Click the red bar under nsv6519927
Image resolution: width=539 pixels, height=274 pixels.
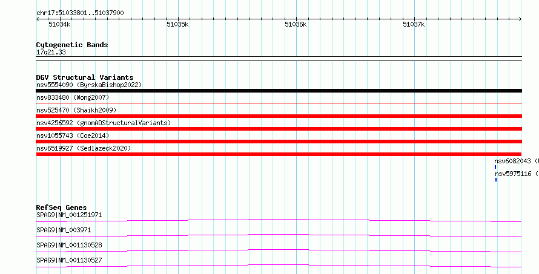coord(279,154)
